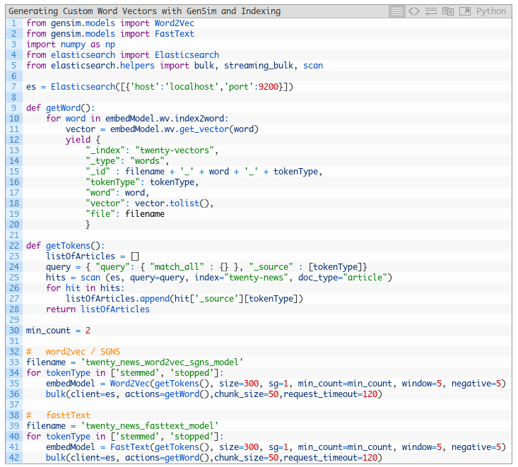Screen dimensions: 518x467
Task: Toggle plain code view icon
Action: pos(414,11)
